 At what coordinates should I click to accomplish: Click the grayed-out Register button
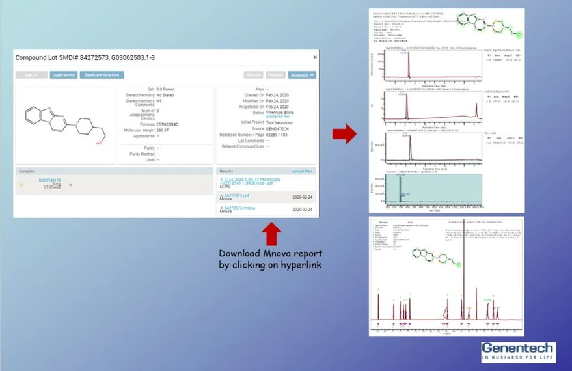pyautogui.click(x=275, y=75)
